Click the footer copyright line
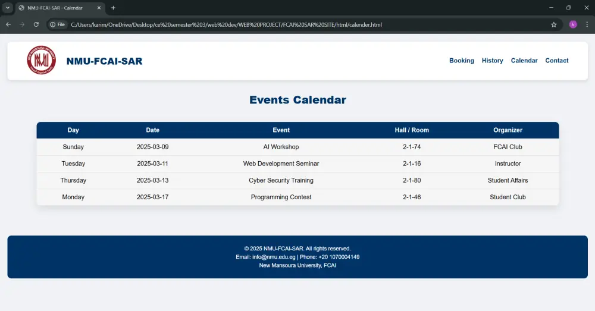This screenshot has height=311, width=595. click(297, 249)
